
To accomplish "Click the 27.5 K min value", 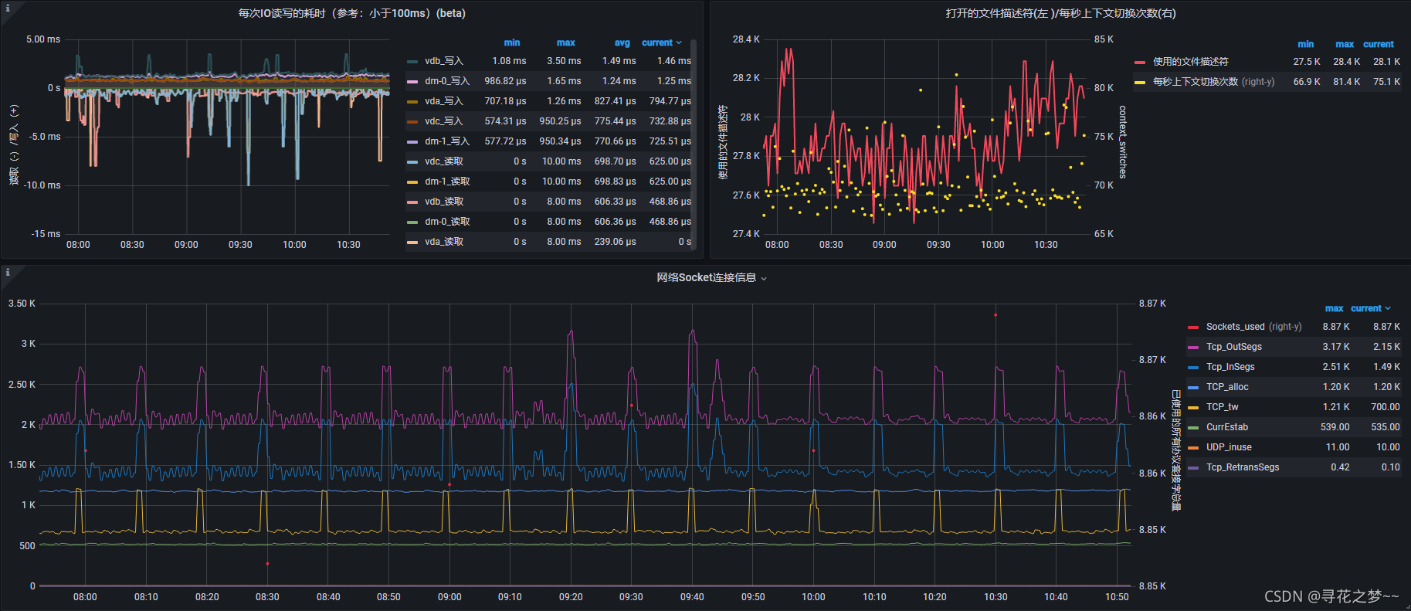I will [1307, 62].
